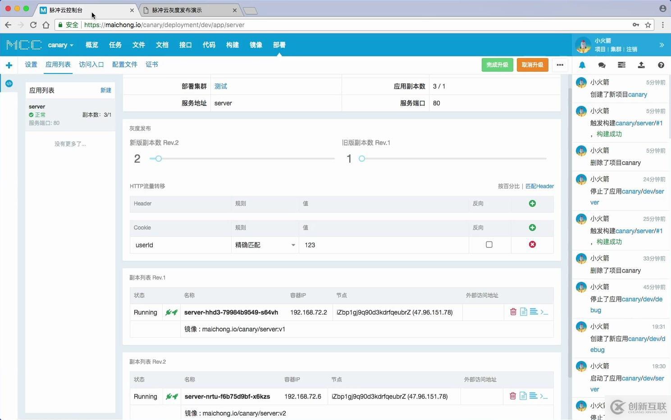The image size is (671, 420).
Task: Go to 任务 in the top navigation
Action: pyautogui.click(x=115, y=45)
